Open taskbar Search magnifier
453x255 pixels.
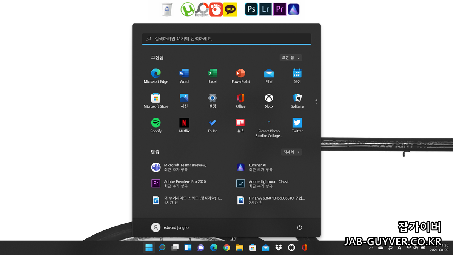162,248
